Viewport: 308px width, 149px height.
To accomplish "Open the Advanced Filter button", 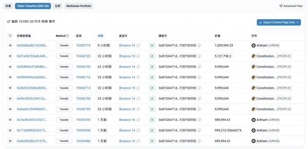I will 291,6.
